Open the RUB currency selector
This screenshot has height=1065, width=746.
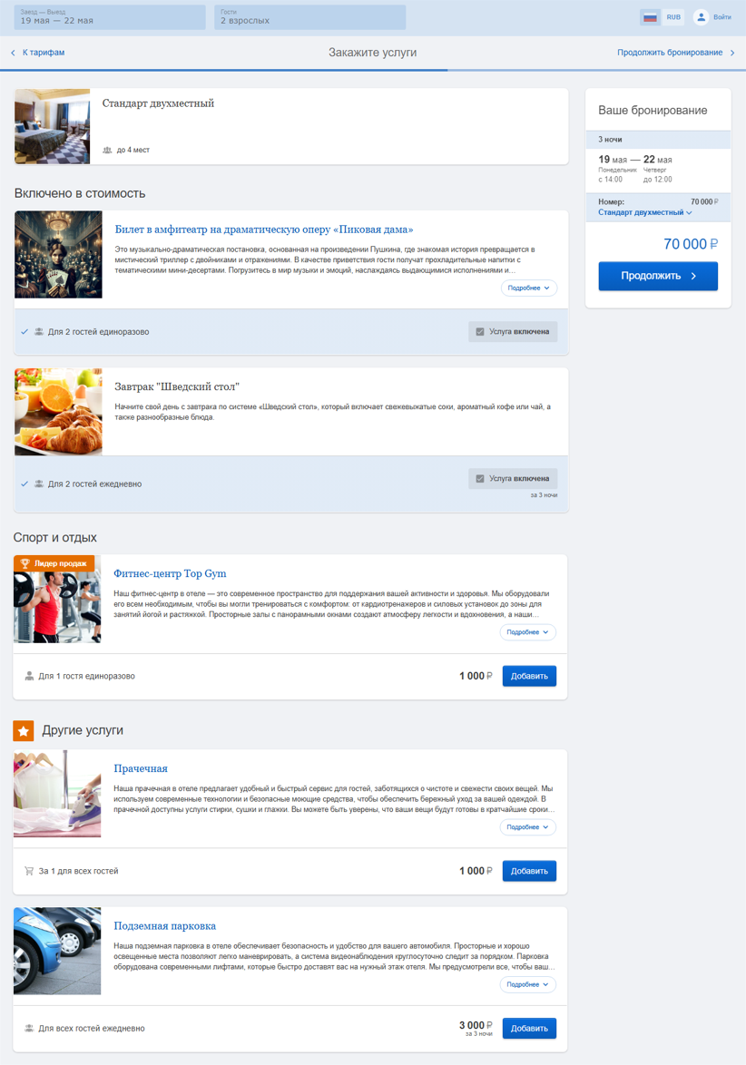pyautogui.click(x=673, y=17)
